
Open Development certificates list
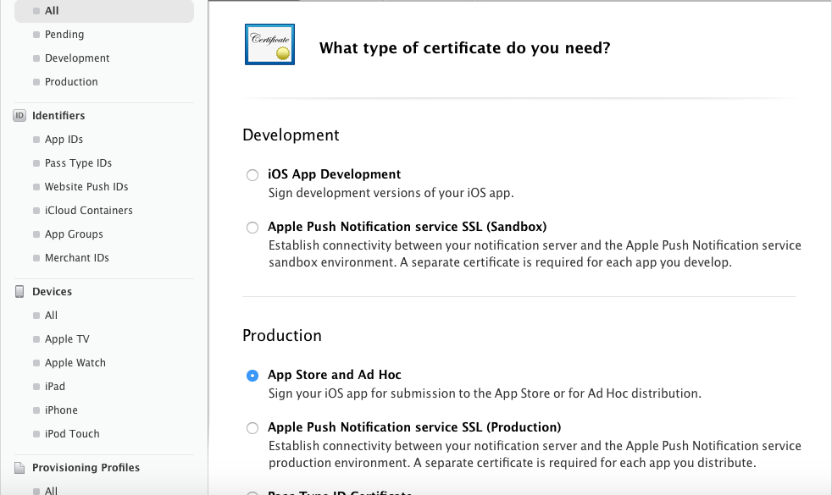[x=77, y=58]
